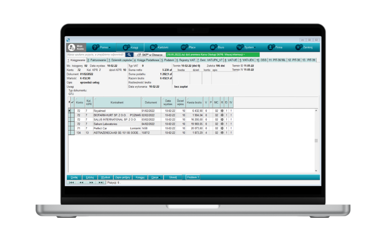Click the R status icon in Perfect Car row
This screenshot has height=241, width=386.
(x=222, y=128)
